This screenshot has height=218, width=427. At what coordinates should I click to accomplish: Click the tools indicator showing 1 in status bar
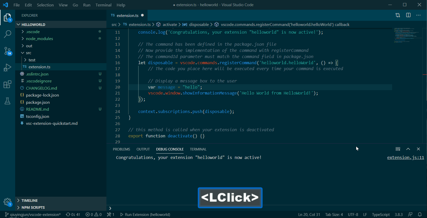coord(111,214)
